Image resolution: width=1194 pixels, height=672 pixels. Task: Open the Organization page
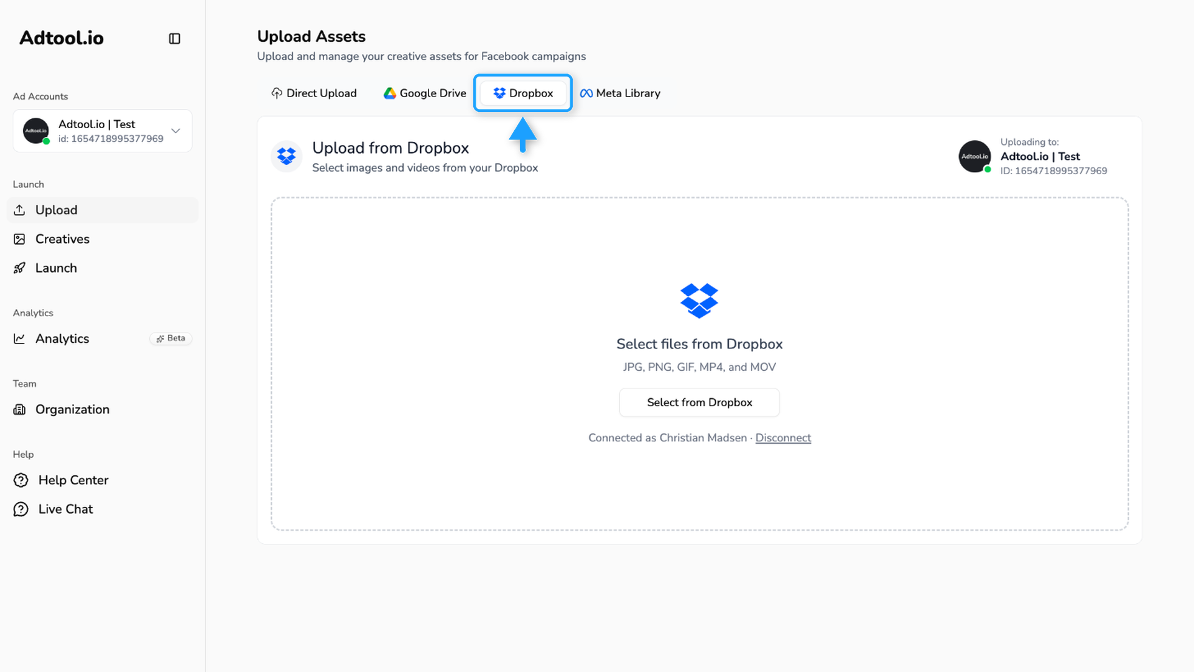tap(103, 409)
